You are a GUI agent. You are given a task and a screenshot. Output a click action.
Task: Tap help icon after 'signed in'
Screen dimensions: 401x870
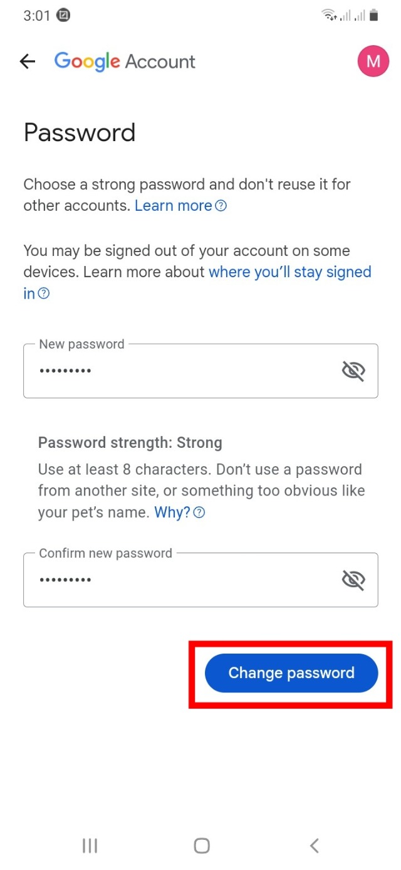click(44, 294)
